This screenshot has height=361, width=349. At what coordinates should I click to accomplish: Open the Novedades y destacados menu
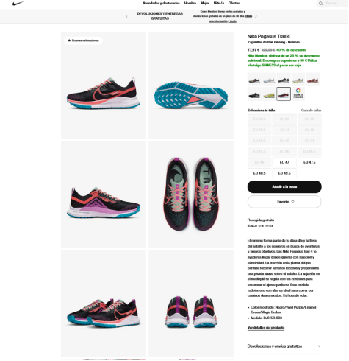coord(161,3)
